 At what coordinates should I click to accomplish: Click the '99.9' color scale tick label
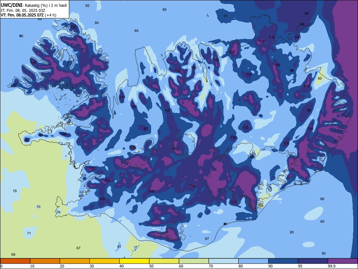pos(332,266)
